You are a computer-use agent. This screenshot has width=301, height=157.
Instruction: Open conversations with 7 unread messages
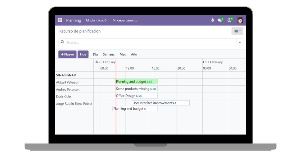click(219, 20)
